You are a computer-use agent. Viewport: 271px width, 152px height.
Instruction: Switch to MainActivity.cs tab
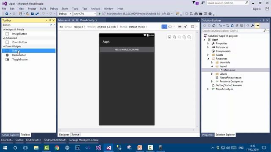coord(88,20)
